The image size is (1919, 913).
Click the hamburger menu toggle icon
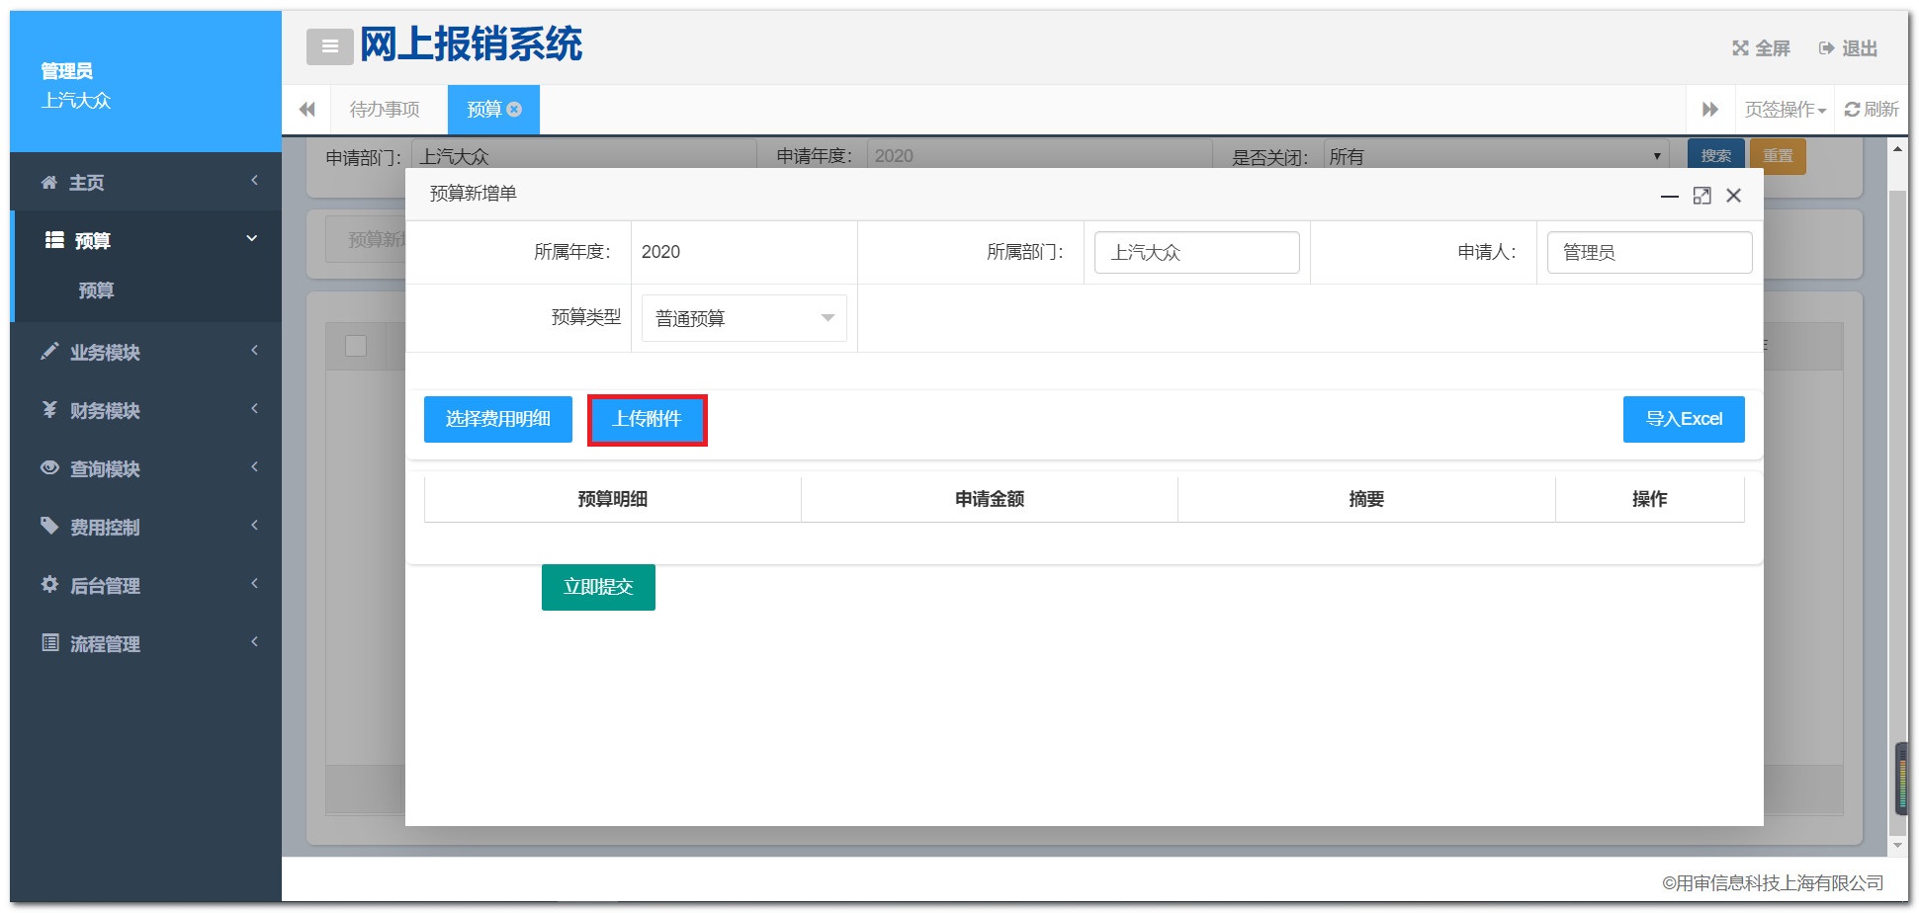(329, 46)
